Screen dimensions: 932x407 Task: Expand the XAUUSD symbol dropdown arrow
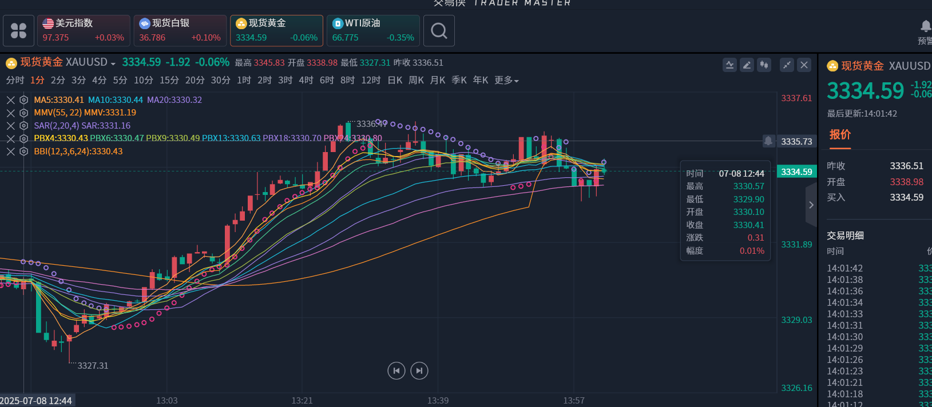(113, 63)
